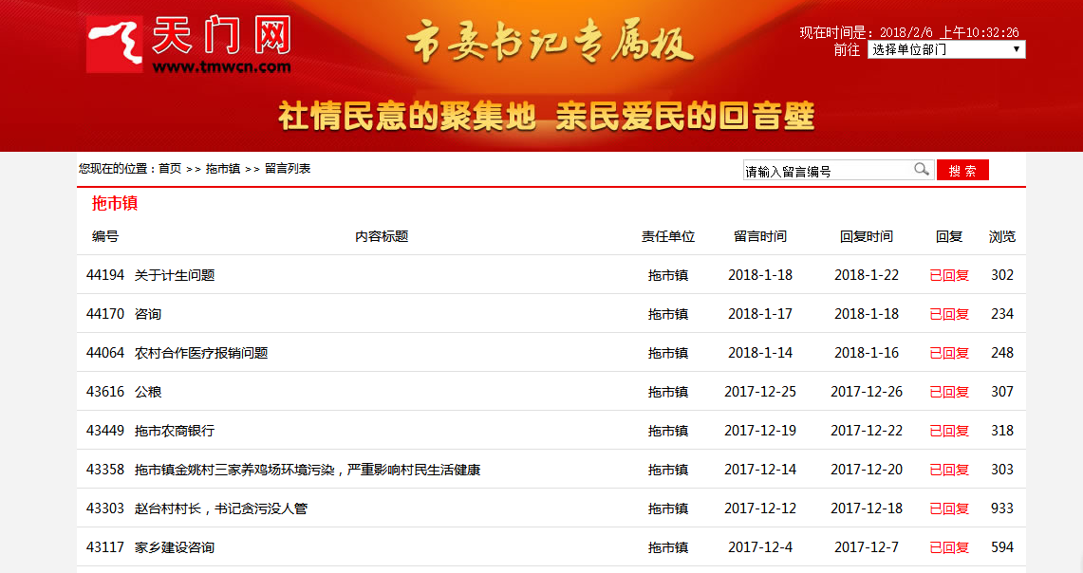Click message number 43358

point(105,470)
